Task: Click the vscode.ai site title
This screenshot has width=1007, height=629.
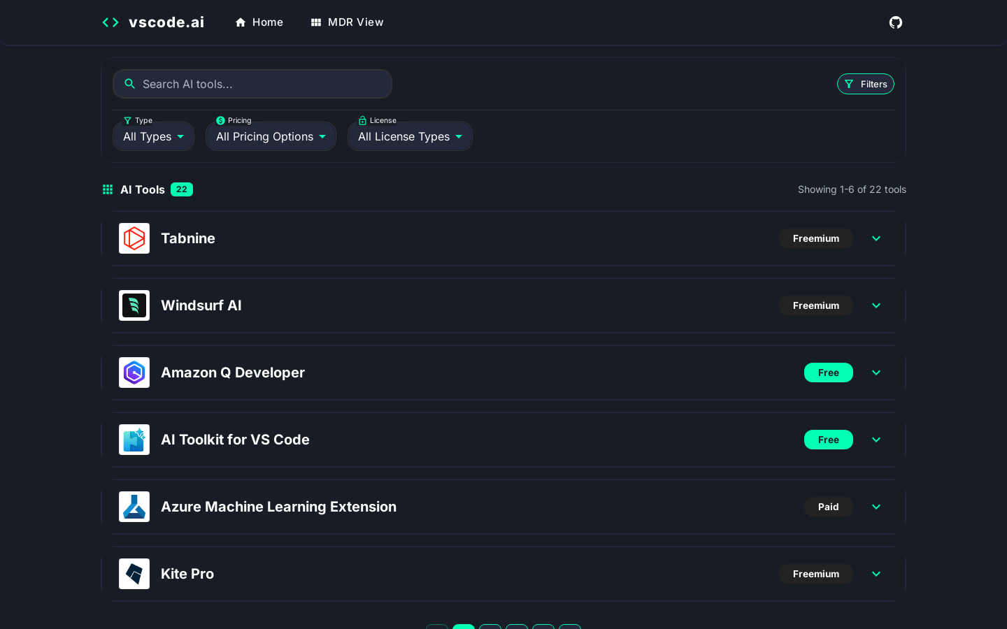Action: click(x=166, y=22)
